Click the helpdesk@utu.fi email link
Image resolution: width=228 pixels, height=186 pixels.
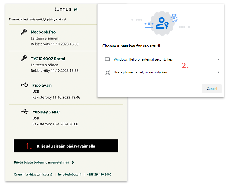[69, 175]
